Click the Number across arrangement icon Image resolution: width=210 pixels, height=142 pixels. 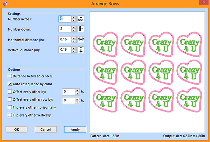click(81, 19)
